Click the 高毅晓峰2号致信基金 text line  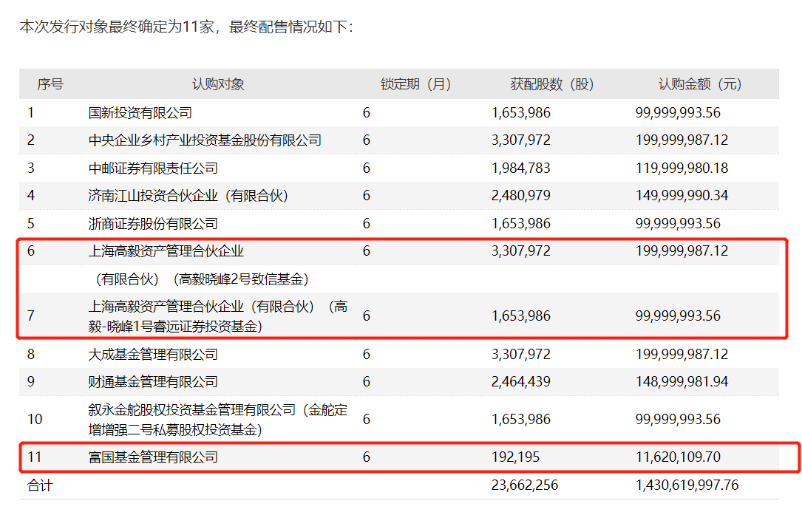(x=202, y=279)
